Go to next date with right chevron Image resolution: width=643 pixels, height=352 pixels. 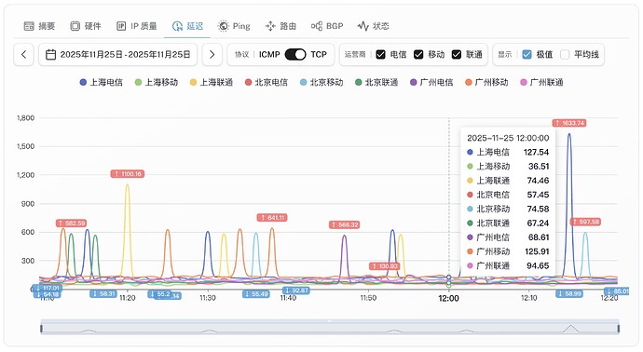coord(212,55)
